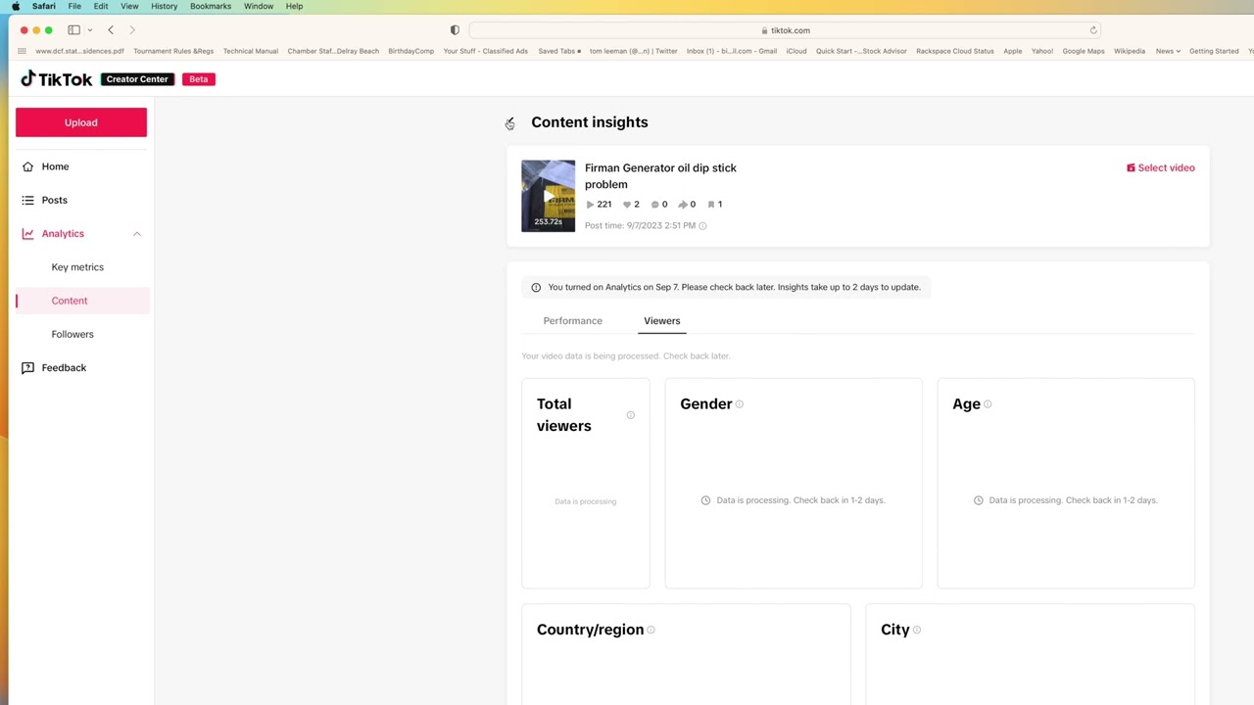
Task: Click the Firman Generator video title
Action: pos(660,175)
